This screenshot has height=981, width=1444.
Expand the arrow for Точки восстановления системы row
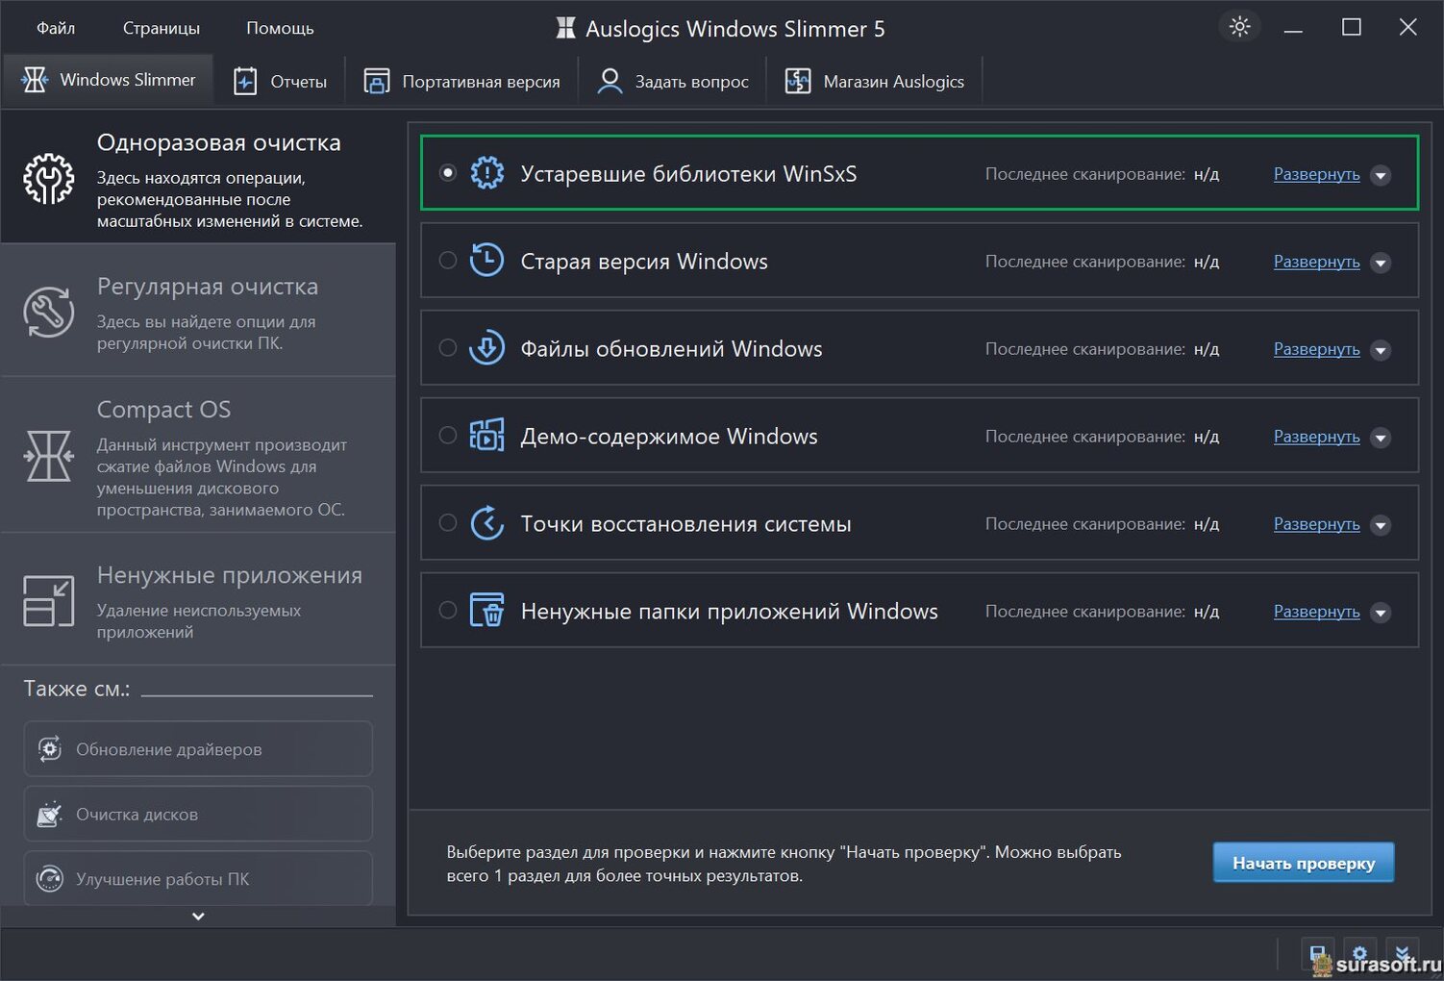coord(1381,525)
